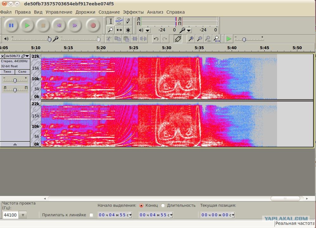Click the Stop transport button
Screen dimensions: 316x228
pyautogui.click(x=43, y=25)
